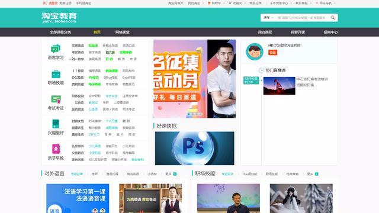Open 我要开课 in navigation bar
379x213 pixels.
(298, 32)
